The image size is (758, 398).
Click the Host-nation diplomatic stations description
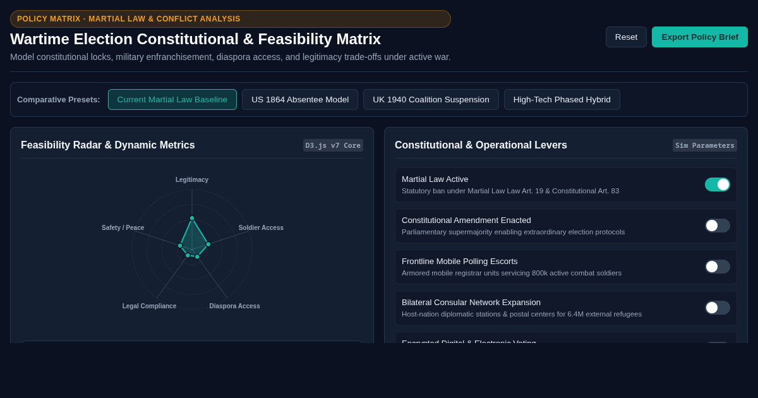[522, 314]
